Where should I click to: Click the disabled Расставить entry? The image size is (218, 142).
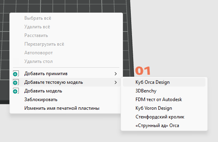coord(66,35)
